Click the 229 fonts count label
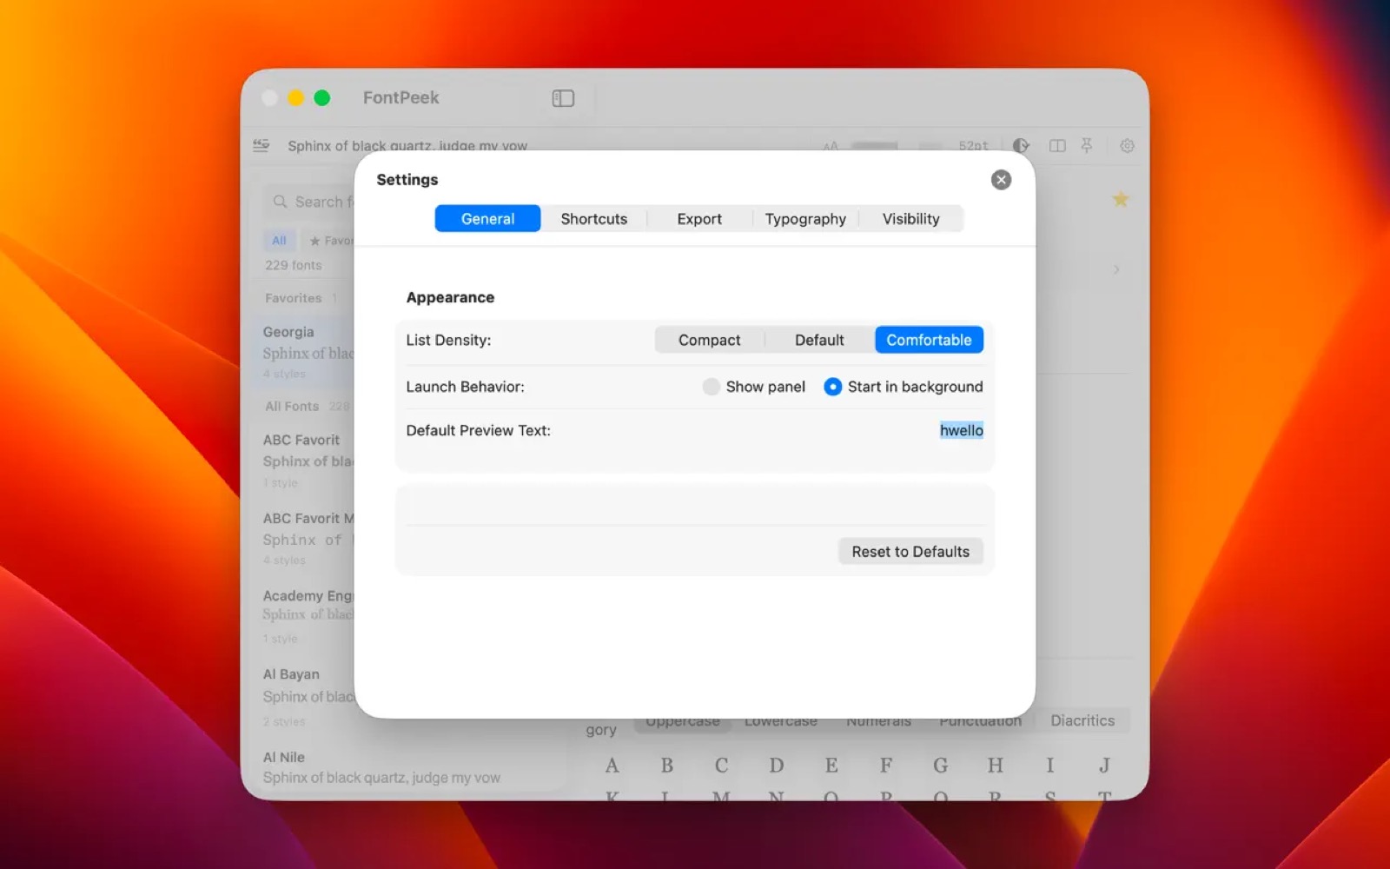Screen dimensions: 1390x869 click(x=294, y=265)
